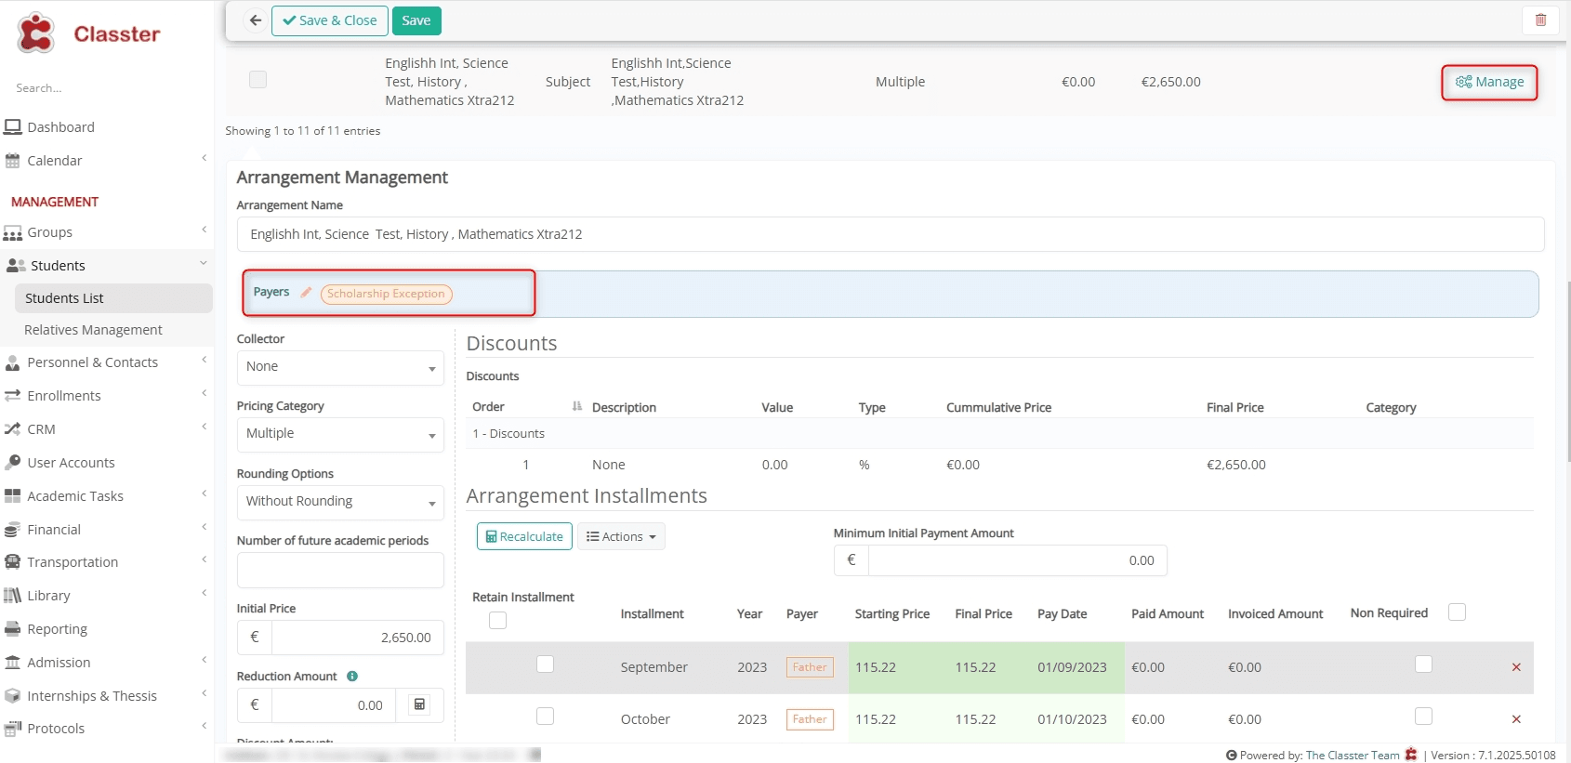Screen dimensions: 1571x763
Task: Click the Save & Close button
Action: pyautogui.click(x=329, y=20)
